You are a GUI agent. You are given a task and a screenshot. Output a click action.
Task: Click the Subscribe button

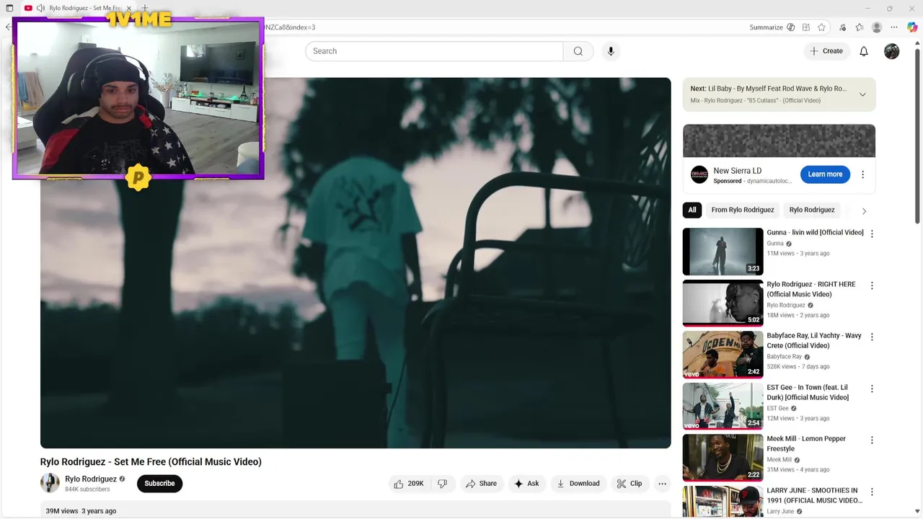pos(159,484)
